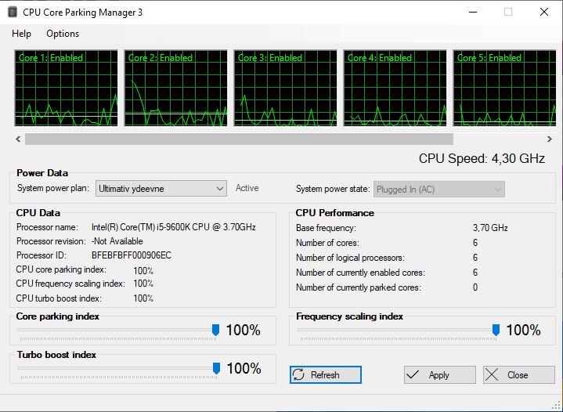Open the Options menu
The image size is (563, 412).
coord(63,34)
